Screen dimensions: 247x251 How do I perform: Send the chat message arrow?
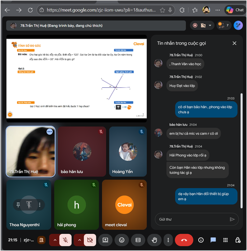point(232,219)
